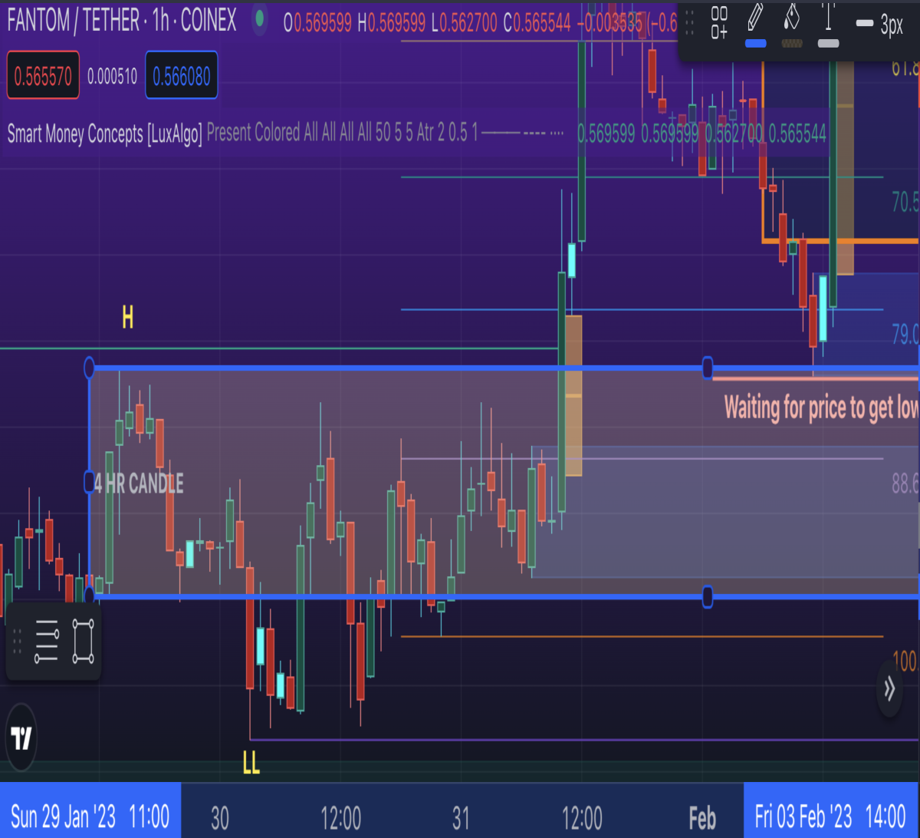The width and height of the screenshot is (920, 838).
Task: Choose the blue line color swatch
Action: [x=756, y=44]
